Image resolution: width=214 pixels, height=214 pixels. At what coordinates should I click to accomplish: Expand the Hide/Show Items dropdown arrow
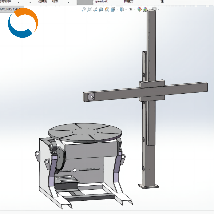point(135,10)
